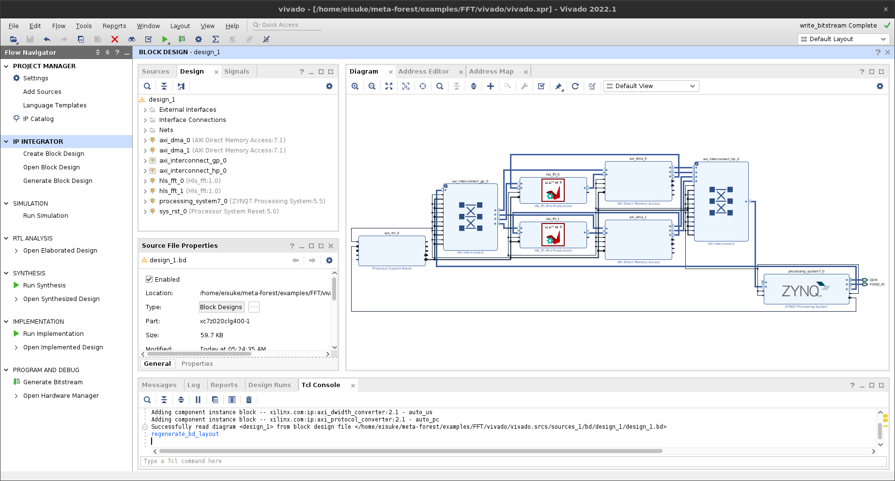Click the hls_fft_0 block in diagram
Image resolution: width=895 pixels, height=481 pixels.
click(x=553, y=190)
